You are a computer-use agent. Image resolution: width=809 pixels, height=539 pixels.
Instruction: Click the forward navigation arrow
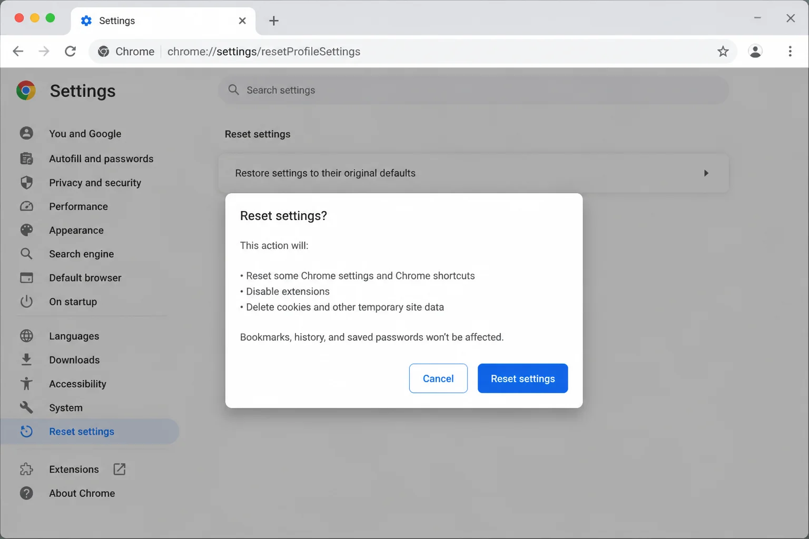click(x=44, y=51)
